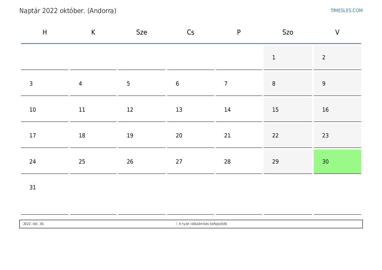The width and height of the screenshot is (382, 270).
Task: Click day 2 in the calendar
Action: 337,57
